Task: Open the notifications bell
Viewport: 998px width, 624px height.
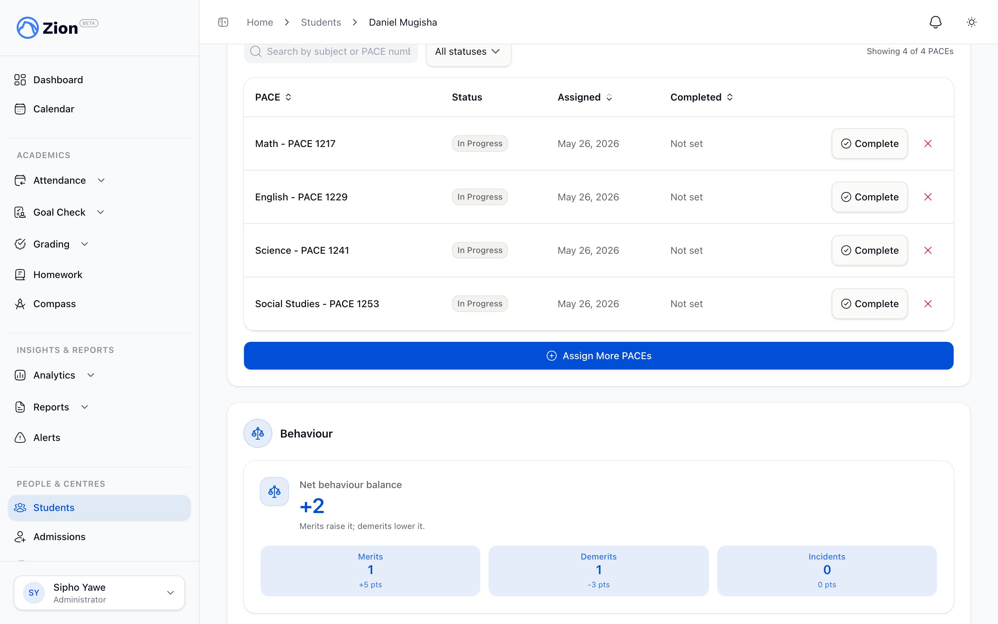Action: 935,22
